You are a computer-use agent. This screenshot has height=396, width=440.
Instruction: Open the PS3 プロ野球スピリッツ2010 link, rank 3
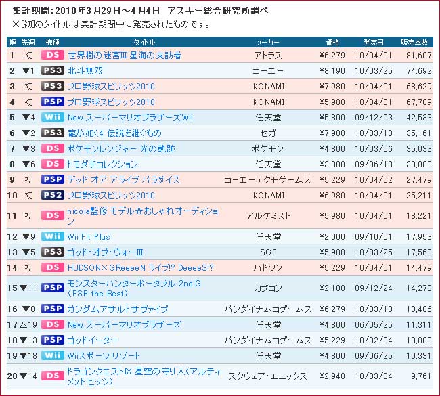click(111, 87)
